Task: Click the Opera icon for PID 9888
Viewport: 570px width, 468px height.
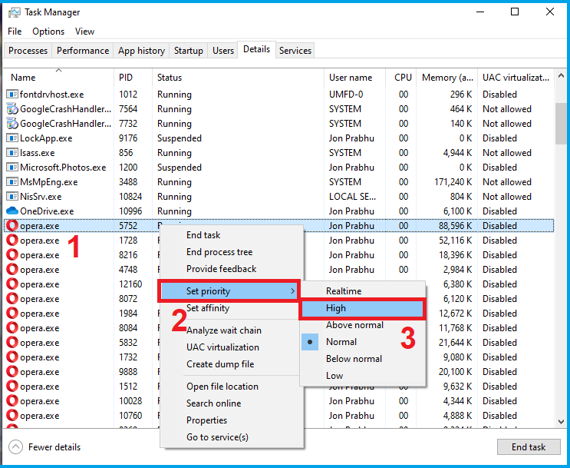Action: coord(12,371)
